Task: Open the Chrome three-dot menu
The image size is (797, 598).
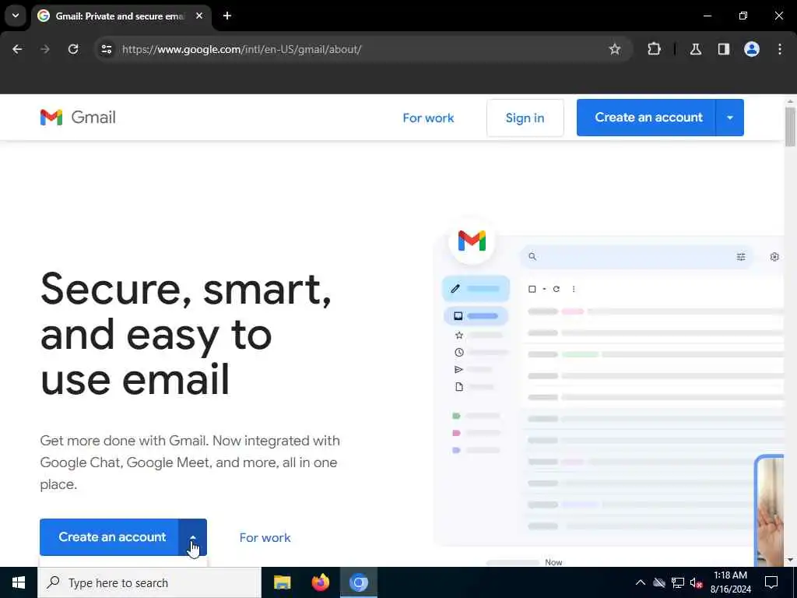Action: coord(779,49)
